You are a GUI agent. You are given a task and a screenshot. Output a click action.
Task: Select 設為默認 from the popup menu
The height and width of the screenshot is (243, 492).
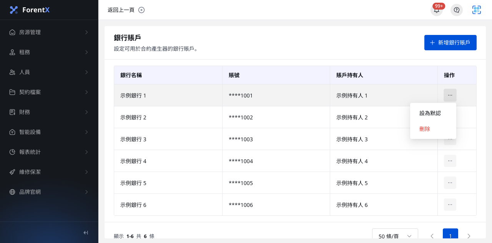(x=433, y=113)
